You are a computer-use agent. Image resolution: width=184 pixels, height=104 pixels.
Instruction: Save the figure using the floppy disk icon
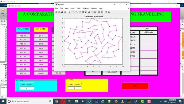pyautogui.click(x=62, y=12)
